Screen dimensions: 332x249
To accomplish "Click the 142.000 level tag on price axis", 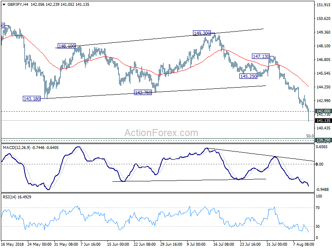I will click(323, 111).
